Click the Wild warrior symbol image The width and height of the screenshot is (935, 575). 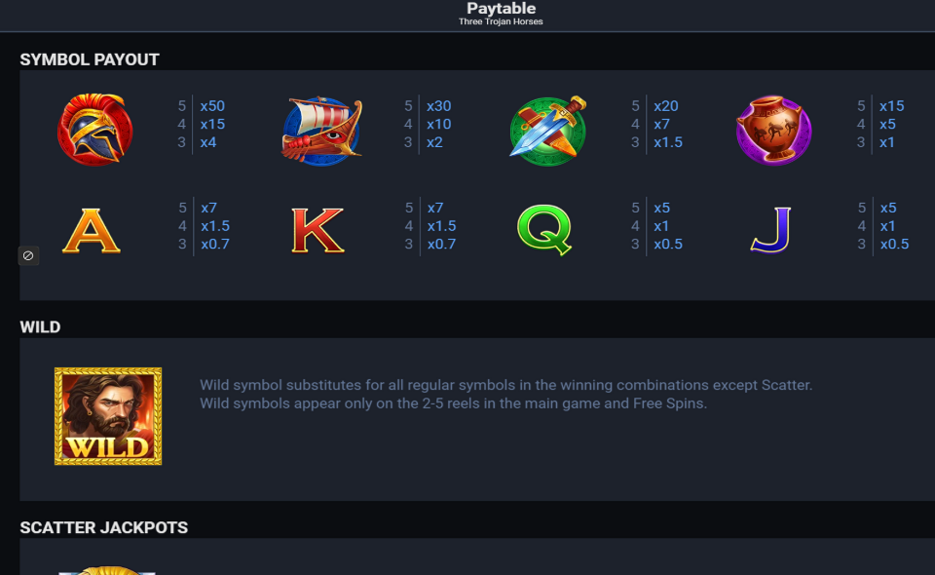pyautogui.click(x=108, y=416)
